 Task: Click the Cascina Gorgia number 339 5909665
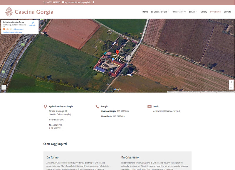pyautogui.click(x=123, y=111)
